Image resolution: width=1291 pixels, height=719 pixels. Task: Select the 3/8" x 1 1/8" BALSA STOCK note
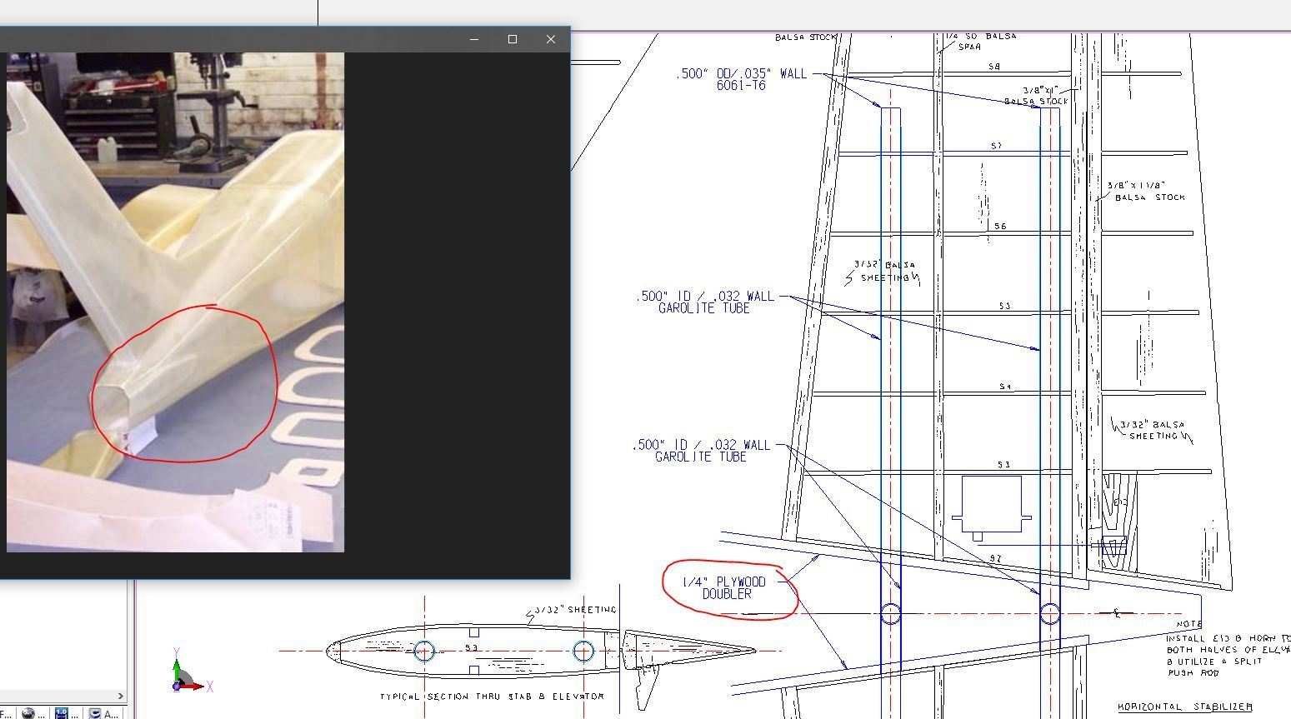1145,192
